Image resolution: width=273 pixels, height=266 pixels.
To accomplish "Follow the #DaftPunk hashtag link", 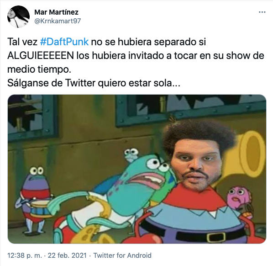I will [x=64, y=42].
